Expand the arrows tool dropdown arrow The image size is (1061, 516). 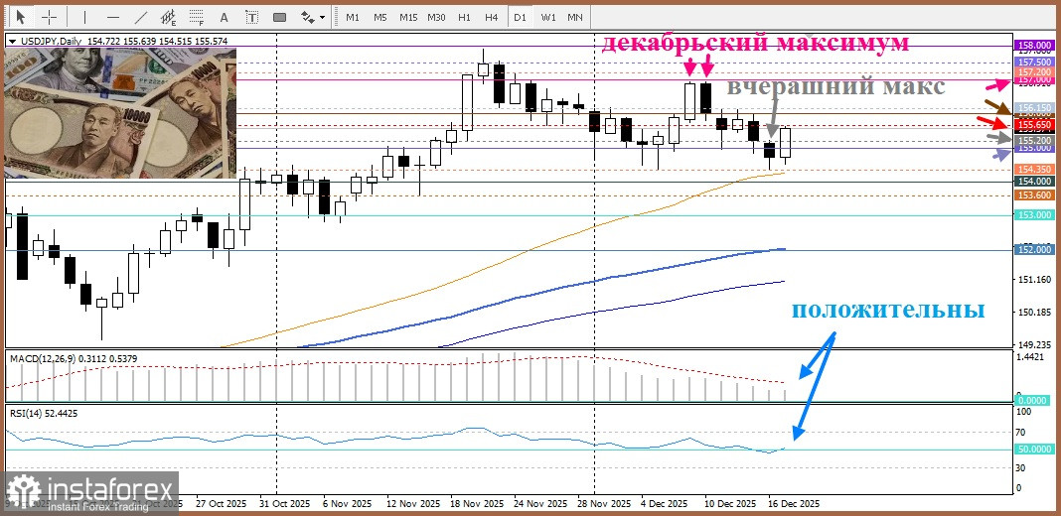[x=323, y=17]
